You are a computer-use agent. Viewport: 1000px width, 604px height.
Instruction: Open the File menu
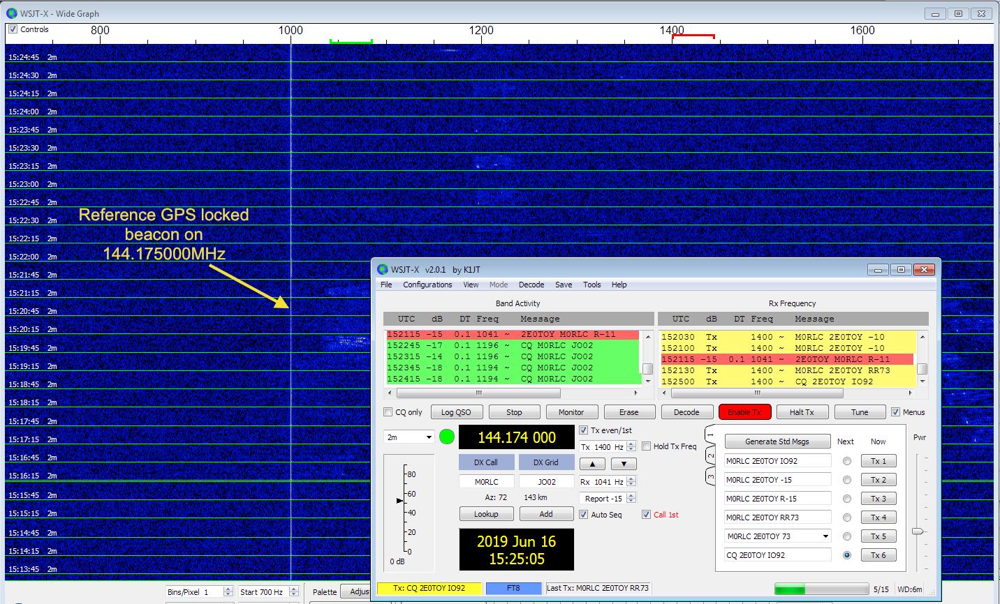[x=386, y=285]
